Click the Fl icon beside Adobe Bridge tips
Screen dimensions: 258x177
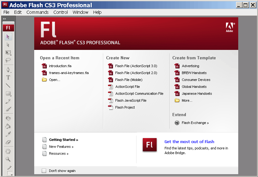[150, 145]
